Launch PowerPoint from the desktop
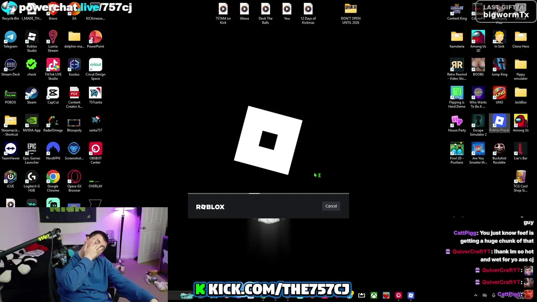Viewport: 537px width, 302px height. [95, 39]
